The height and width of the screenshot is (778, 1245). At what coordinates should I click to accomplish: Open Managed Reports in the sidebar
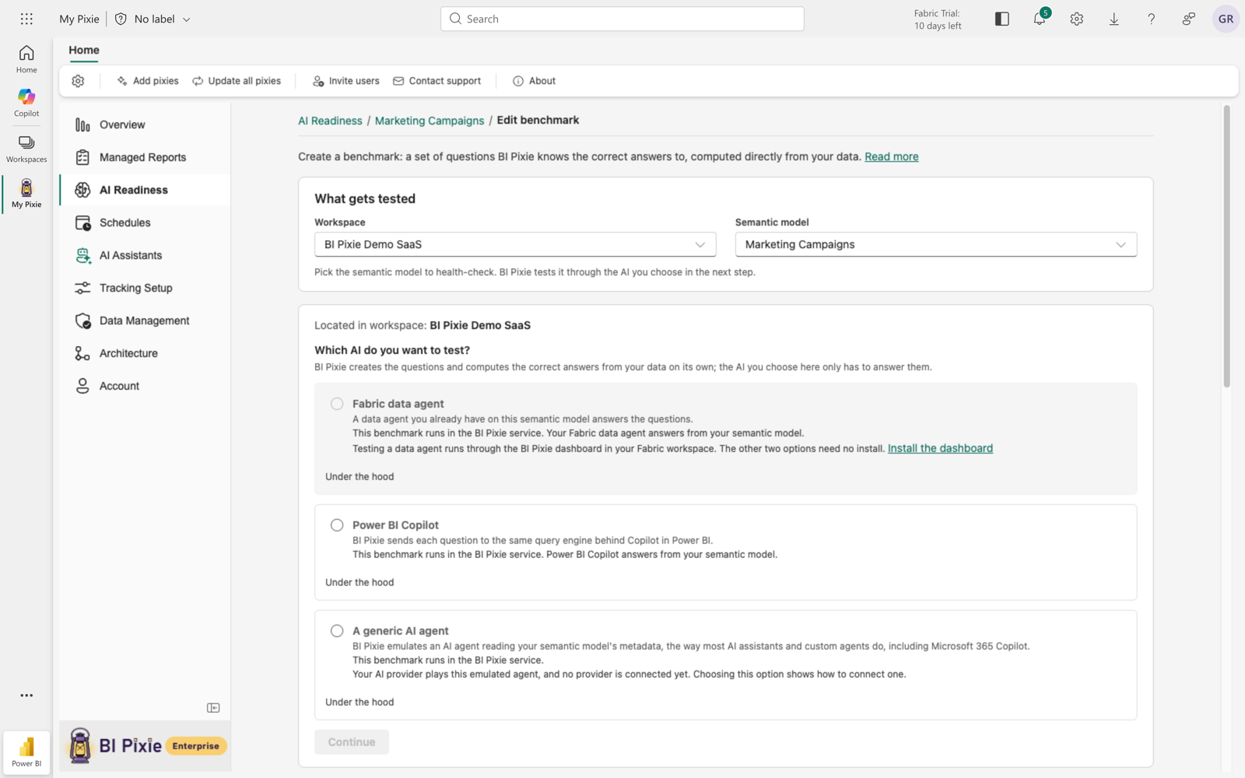[x=145, y=157]
